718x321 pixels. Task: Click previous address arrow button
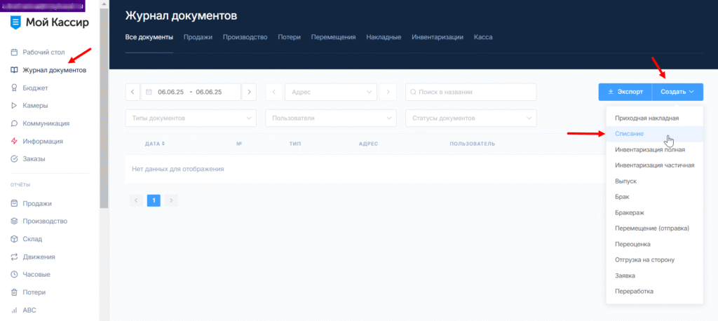pyautogui.click(x=274, y=92)
